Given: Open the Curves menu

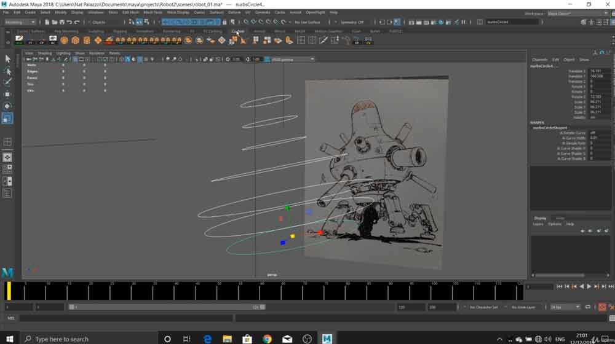Looking at the screenshot, I should 199,12.
